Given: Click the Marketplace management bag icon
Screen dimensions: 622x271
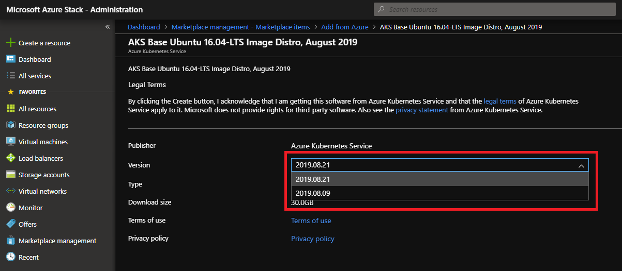Looking at the screenshot, I should (10, 241).
